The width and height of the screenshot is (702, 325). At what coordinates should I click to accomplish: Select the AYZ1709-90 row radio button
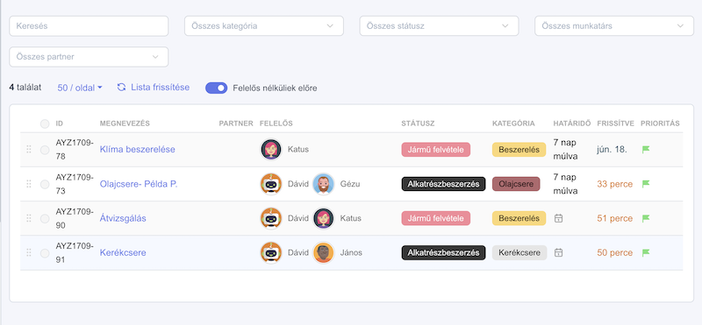[x=45, y=219]
